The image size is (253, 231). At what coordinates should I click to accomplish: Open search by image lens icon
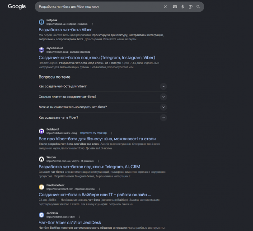191,7
